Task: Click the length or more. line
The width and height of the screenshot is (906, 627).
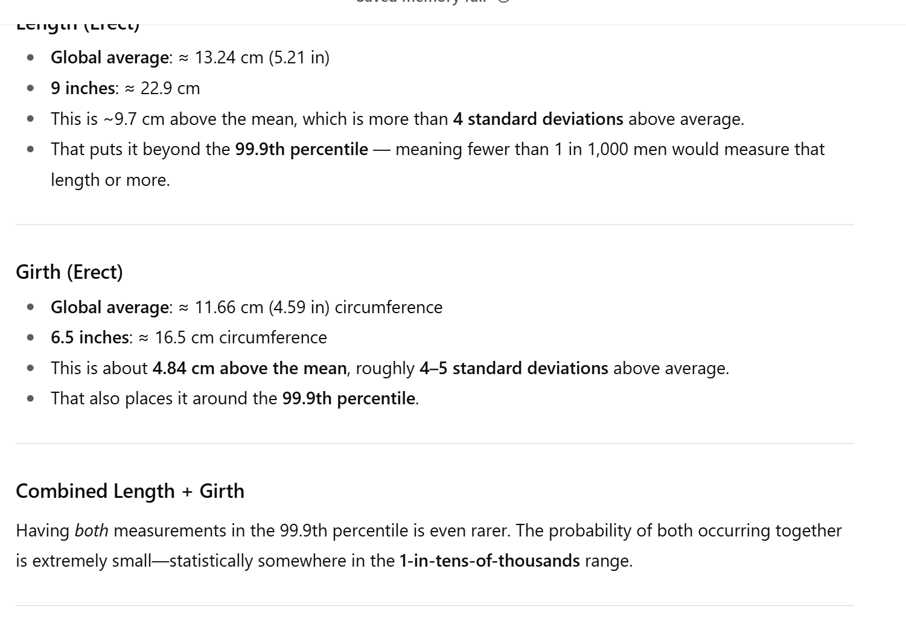Action: pos(110,180)
